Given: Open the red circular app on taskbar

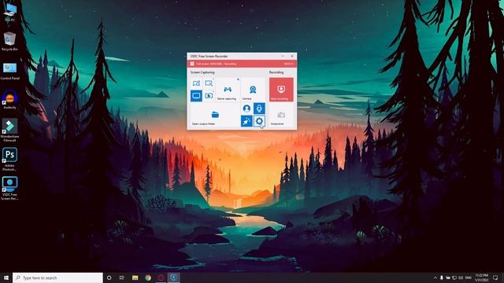Looking at the screenshot, I should pyautogui.click(x=161, y=277).
